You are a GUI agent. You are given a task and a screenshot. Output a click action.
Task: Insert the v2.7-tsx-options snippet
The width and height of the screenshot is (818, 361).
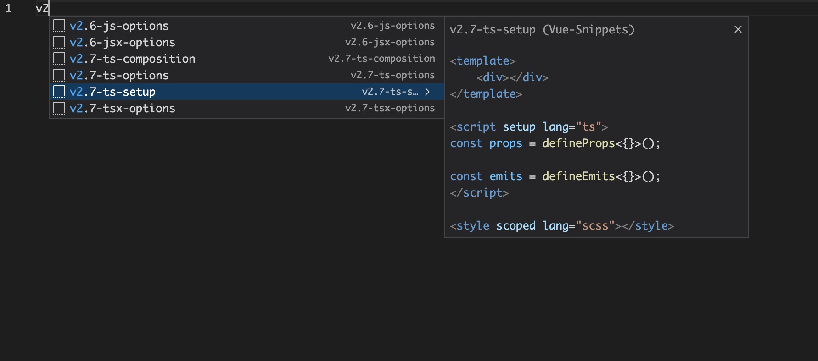[x=123, y=109]
